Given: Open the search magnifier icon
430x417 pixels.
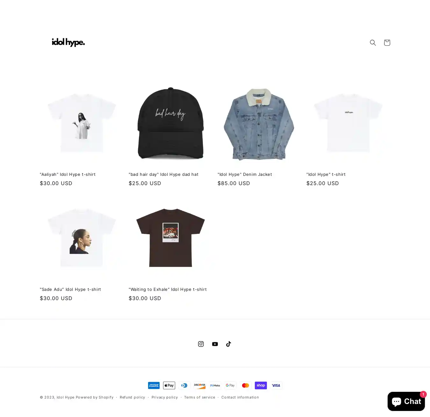Looking at the screenshot, I should pos(373,43).
